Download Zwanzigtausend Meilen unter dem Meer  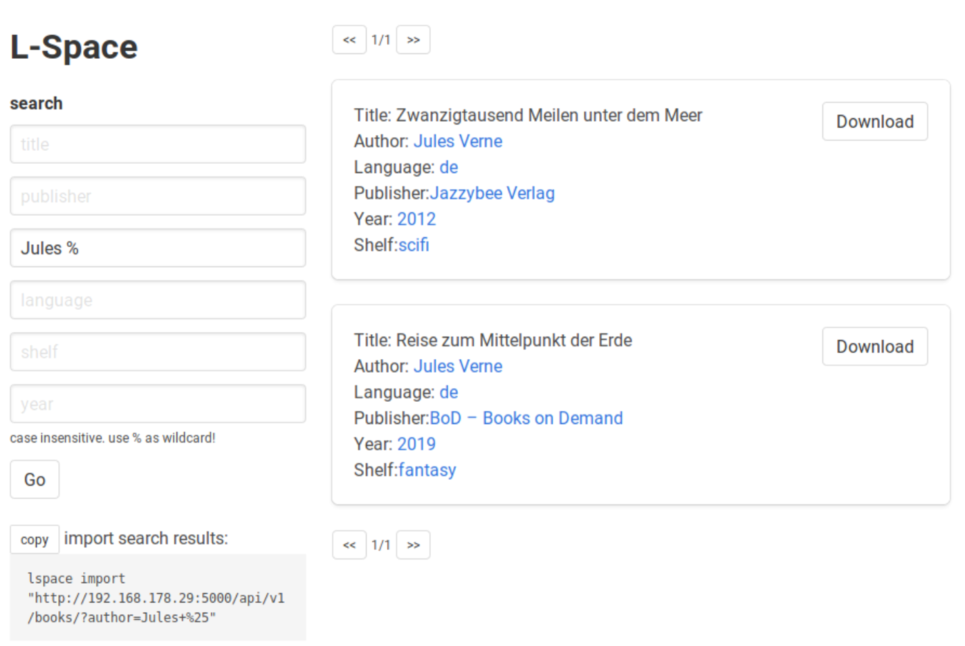point(874,122)
